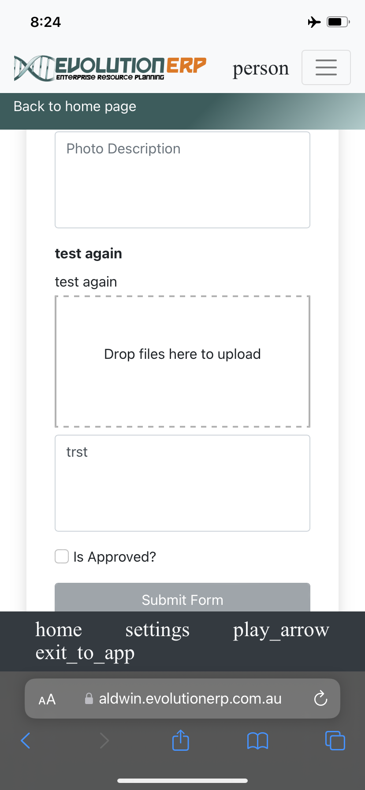Click the Drop files here upload zone
Viewport: 365px width, 790px height.
click(182, 361)
